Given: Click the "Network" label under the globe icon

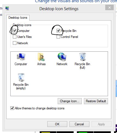Looking at the screenshot, I should point(62,64).
